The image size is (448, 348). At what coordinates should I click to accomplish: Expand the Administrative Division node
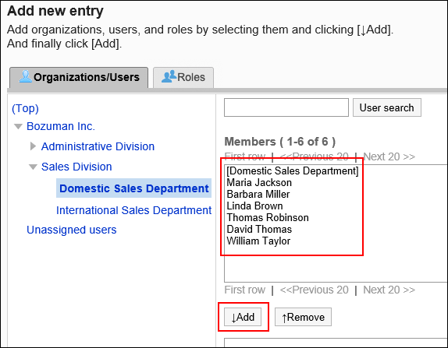(33, 146)
